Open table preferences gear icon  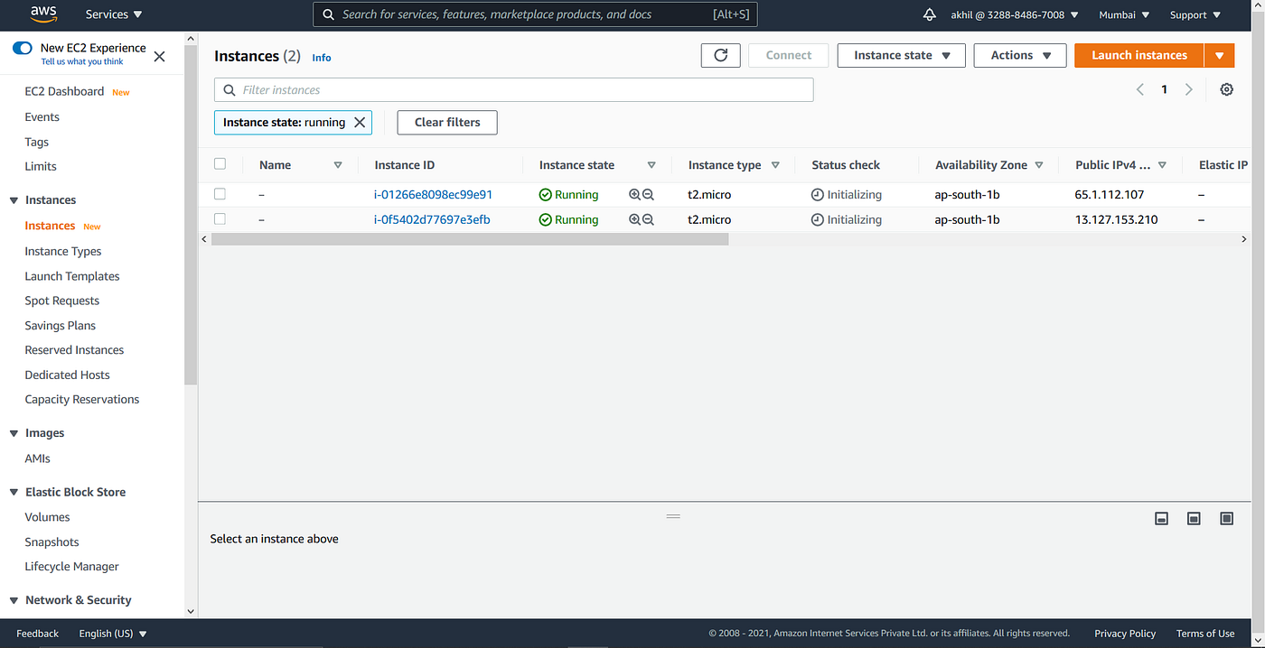[1226, 89]
